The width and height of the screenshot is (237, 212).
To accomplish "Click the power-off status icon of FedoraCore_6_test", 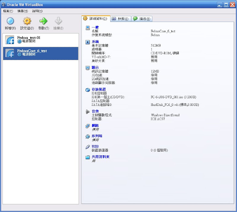I will click(19, 54).
